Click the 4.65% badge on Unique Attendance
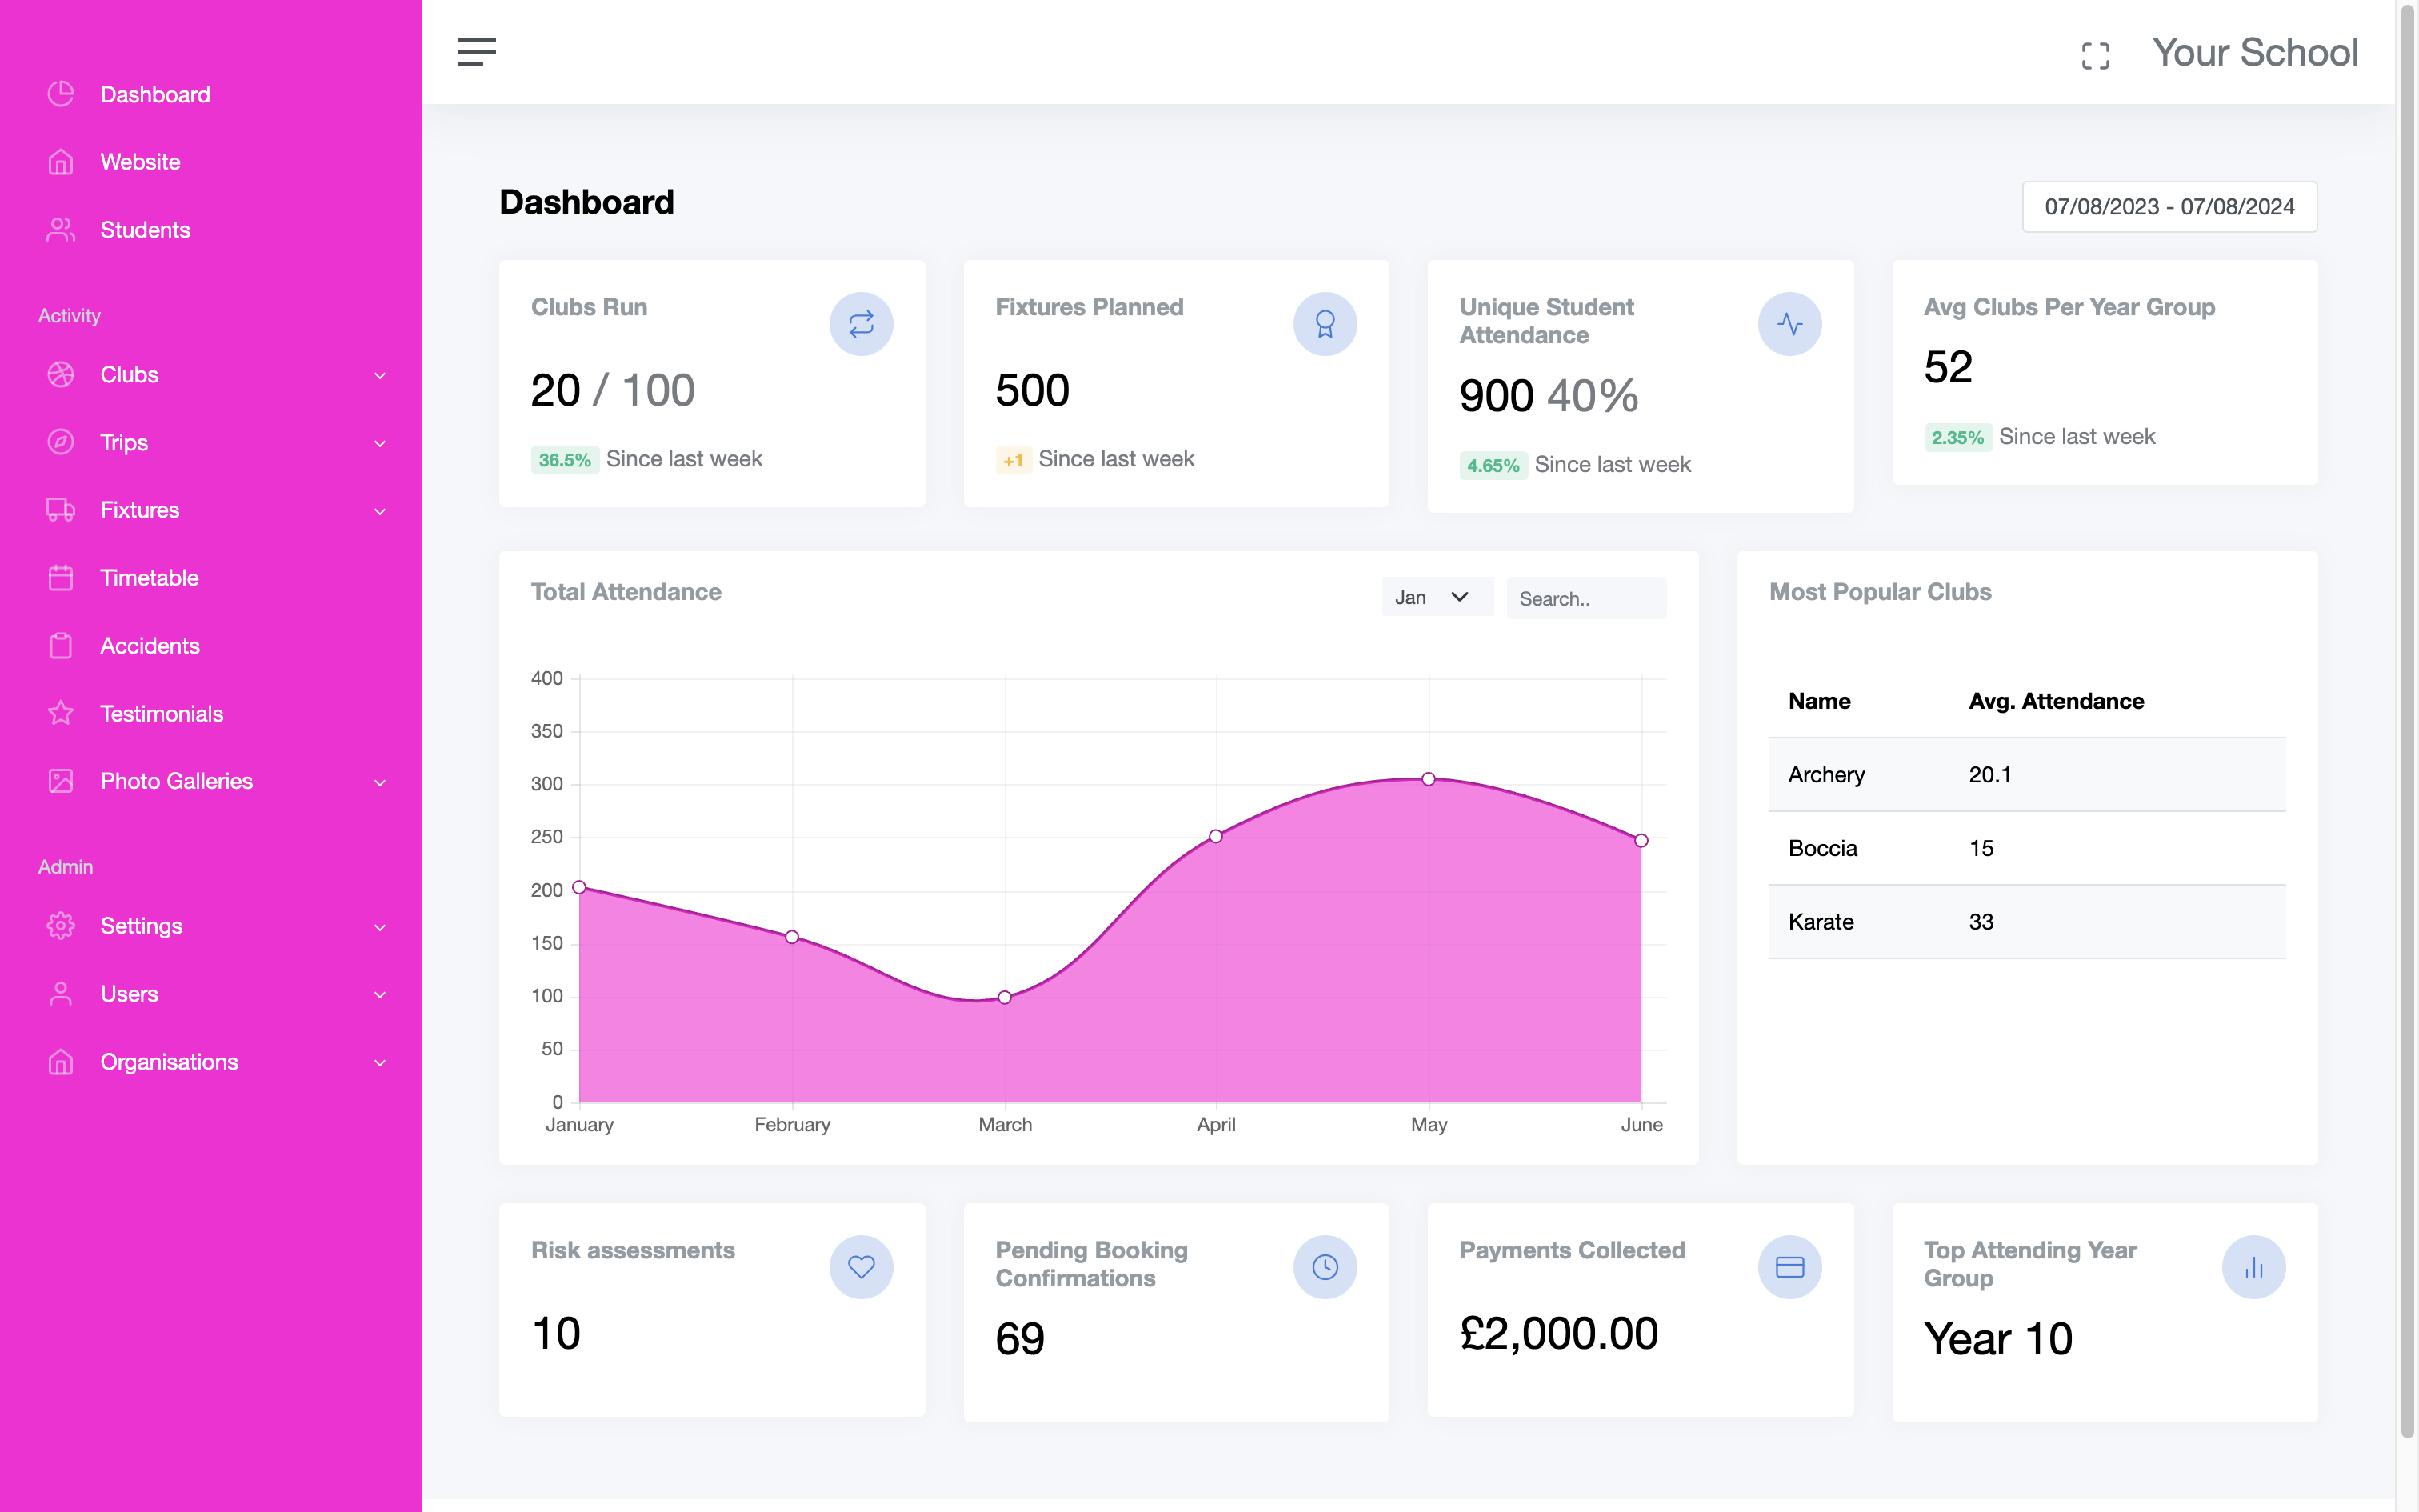The image size is (2419, 1512). 1493,465
